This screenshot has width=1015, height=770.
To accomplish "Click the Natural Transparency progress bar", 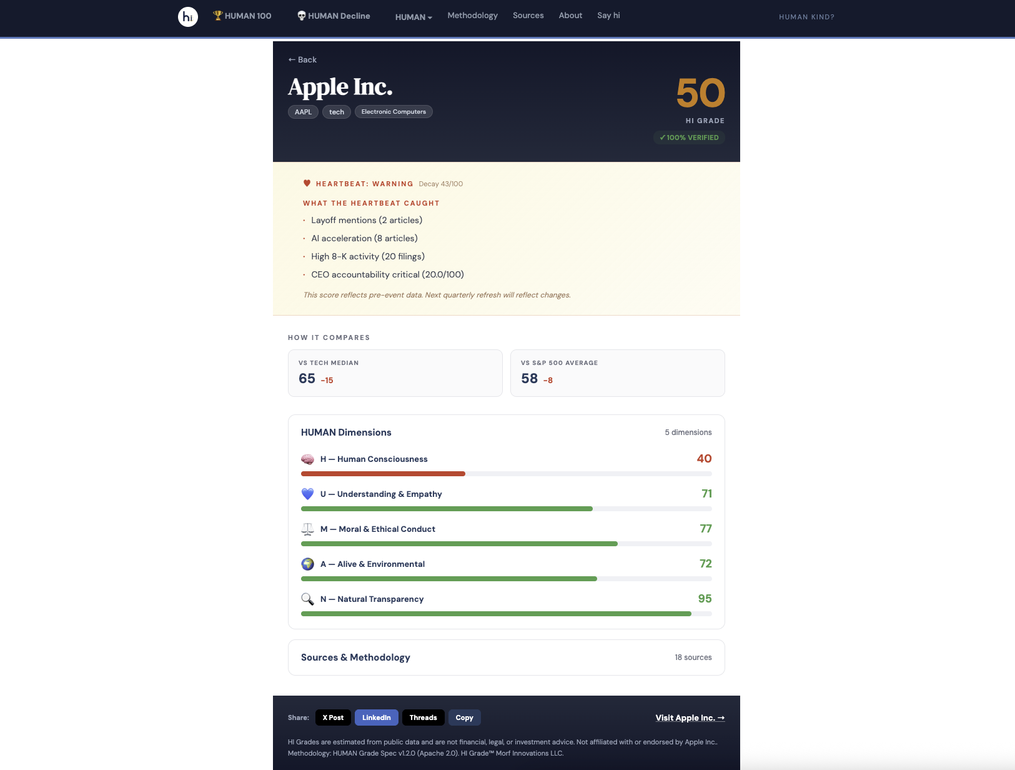I will [507, 614].
